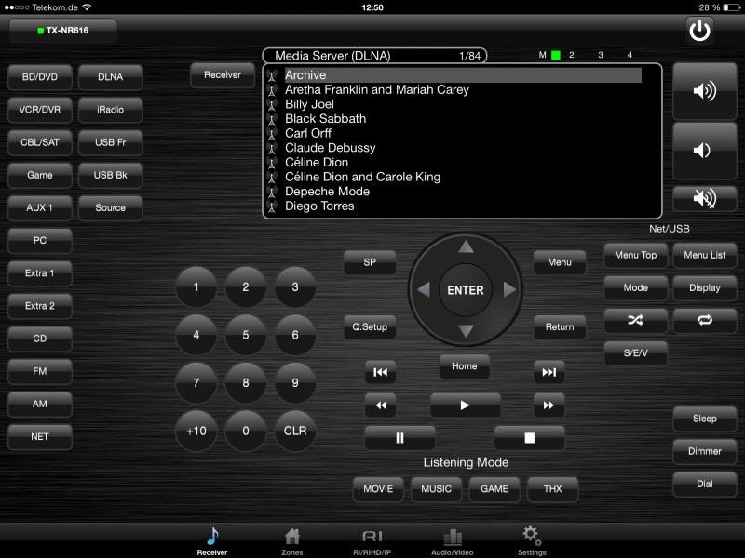Rewind with the double-left arrow button
The width and height of the screenshot is (745, 558).
380,405
